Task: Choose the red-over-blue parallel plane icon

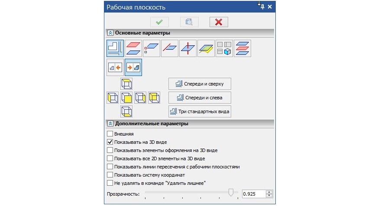Action: (133, 48)
